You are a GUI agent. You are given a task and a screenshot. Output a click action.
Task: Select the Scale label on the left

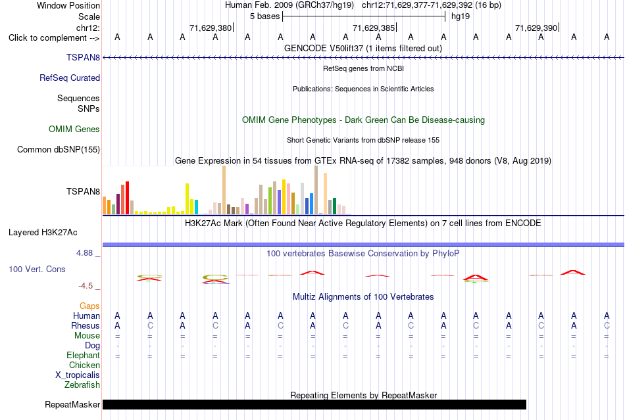(x=89, y=16)
